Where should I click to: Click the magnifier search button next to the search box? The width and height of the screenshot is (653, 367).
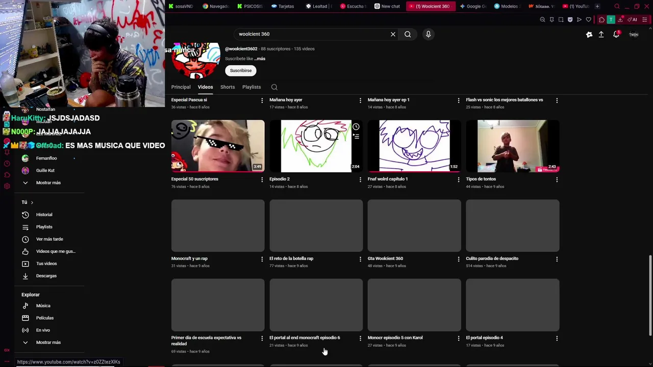pos(408,34)
